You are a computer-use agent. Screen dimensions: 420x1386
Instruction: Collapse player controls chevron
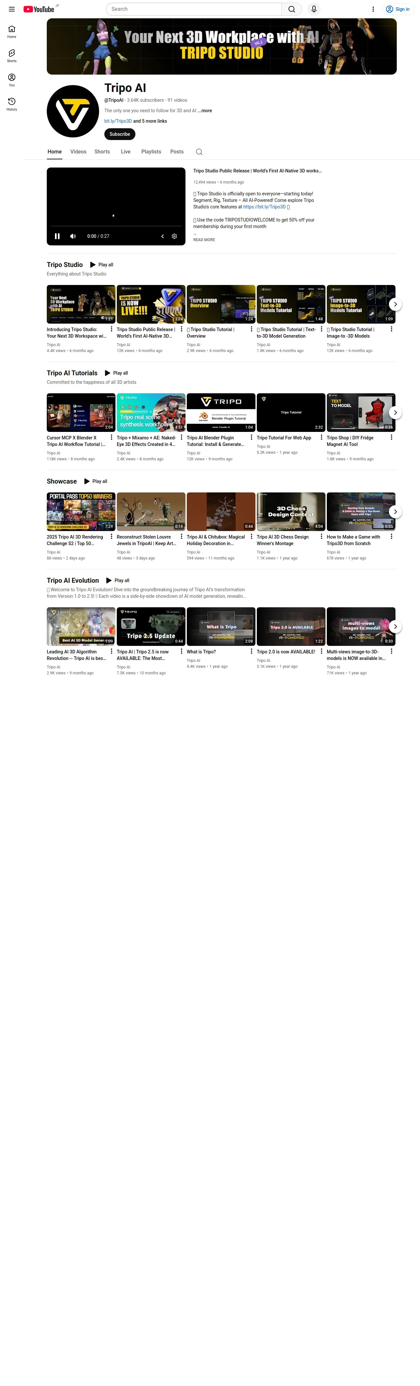pyautogui.click(x=163, y=236)
